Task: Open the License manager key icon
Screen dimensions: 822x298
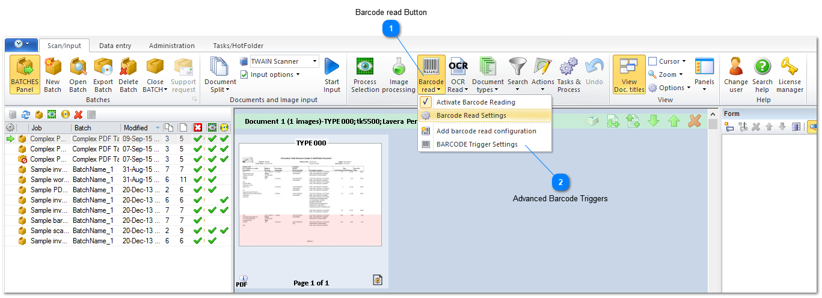Action: [x=789, y=67]
